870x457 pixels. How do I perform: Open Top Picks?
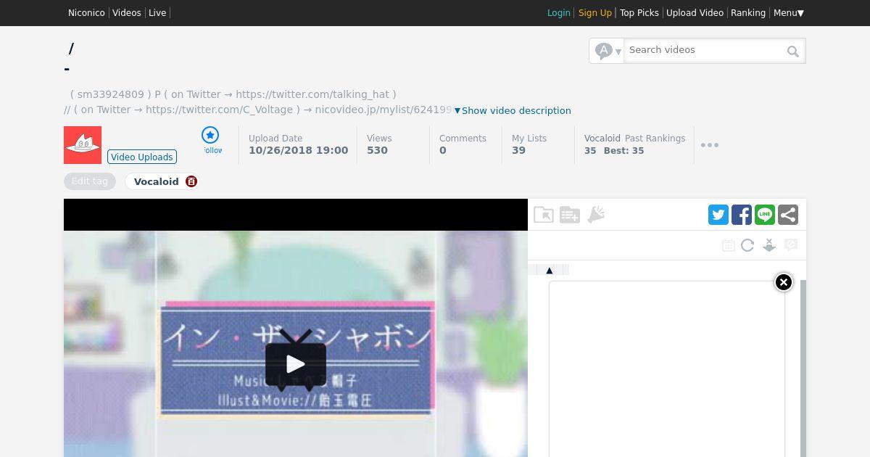coord(639,13)
